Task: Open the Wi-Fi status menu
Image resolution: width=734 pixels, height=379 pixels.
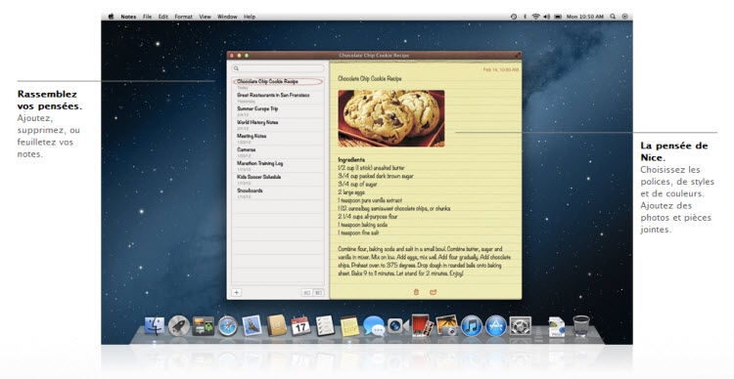Action: [535, 17]
